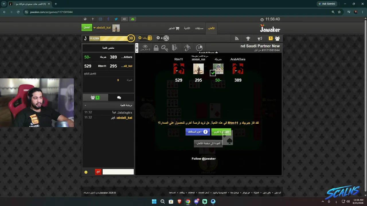The width and height of the screenshot is (367, 206).
Task: Leave game via exit door icon
Action: [x=175, y=48]
